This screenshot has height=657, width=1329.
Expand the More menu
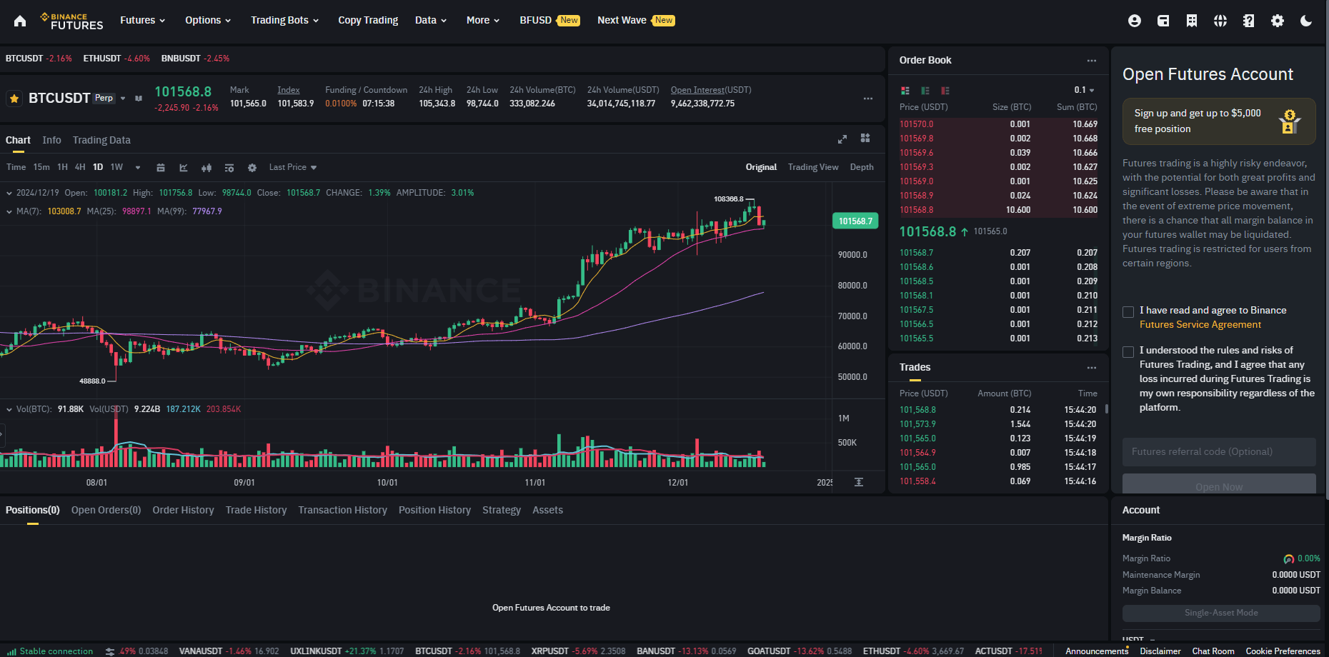pyautogui.click(x=483, y=21)
